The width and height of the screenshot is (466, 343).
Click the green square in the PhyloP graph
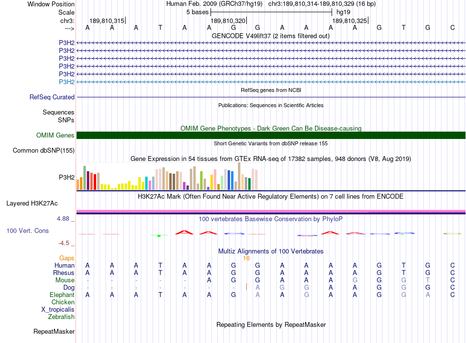159,236
